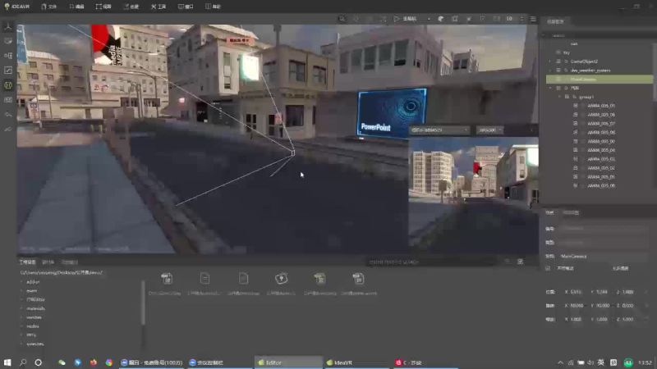Viewport: 657px width, 369px height.
Task: Select mesh item AM84_005_04
Action: pyautogui.click(x=601, y=150)
